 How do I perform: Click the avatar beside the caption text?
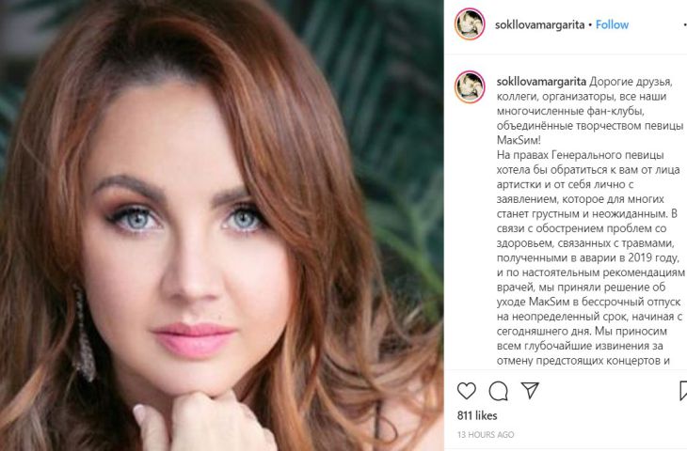(x=470, y=87)
